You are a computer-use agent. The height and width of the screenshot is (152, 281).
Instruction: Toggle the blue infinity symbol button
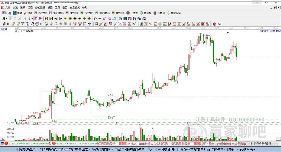tap(219, 24)
